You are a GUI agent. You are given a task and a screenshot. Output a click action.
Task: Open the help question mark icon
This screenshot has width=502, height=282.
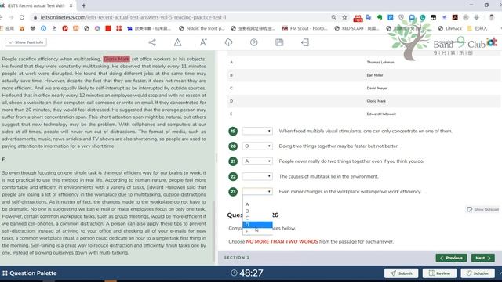254,42
